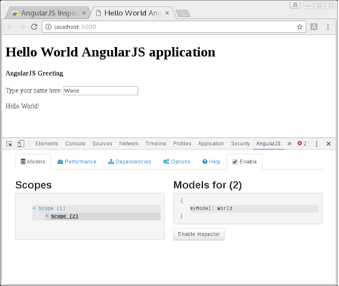Open the DevTools customize menu dots
The height and width of the screenshot is (286, 339).
(317, 144)
